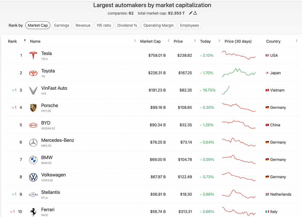
Task: Click the Volkswagen logo
Action: click(33, 177)
